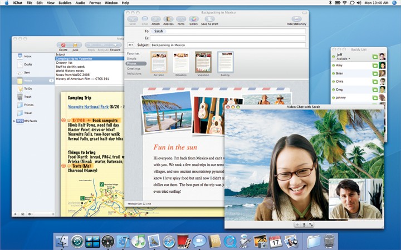Screen dimensions: 401x250
Task: Open the Colors wheel icon
Action: (194, 19)
